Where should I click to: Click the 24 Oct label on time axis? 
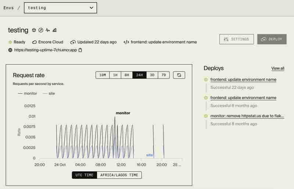click(60, 165)
